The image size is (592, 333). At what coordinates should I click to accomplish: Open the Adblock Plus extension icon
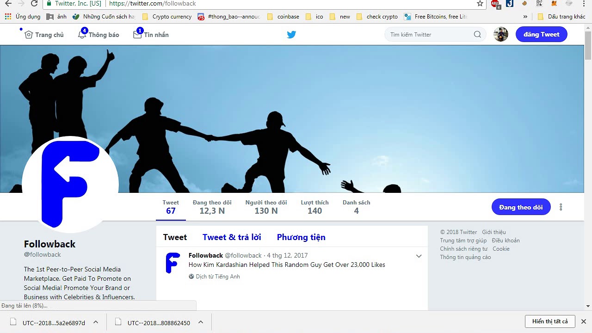[495, 4]
